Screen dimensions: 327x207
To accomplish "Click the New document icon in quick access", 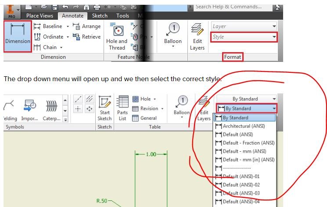I will point(29,7).
